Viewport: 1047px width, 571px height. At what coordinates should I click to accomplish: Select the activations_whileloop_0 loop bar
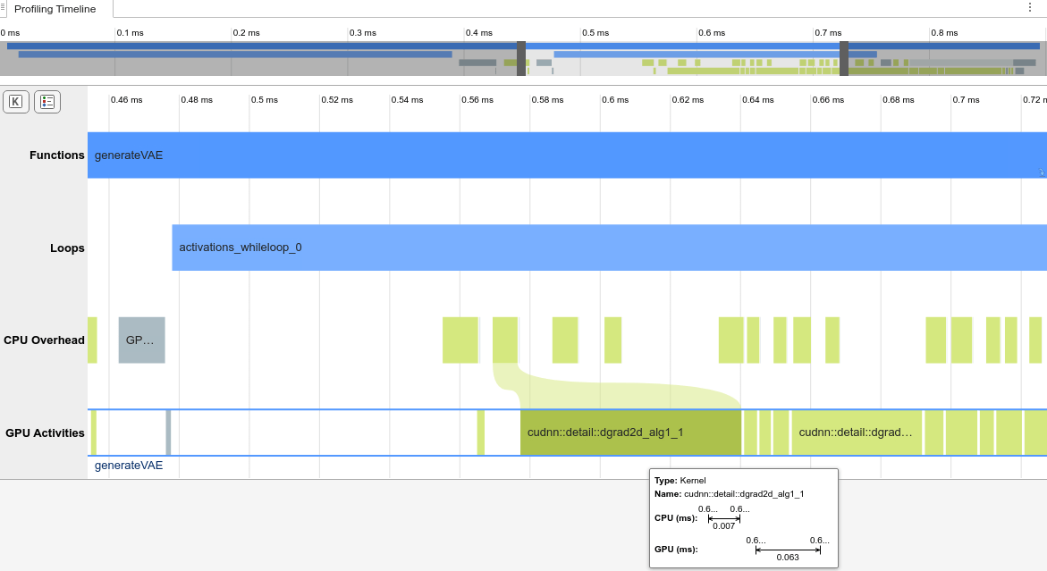[x=608, y=248]
